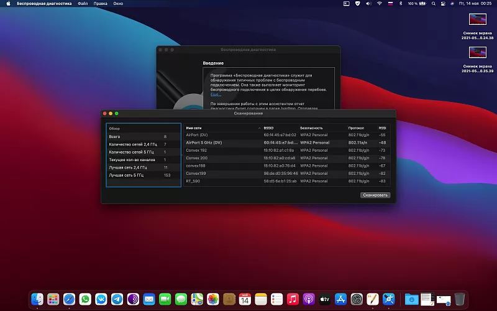The width and height of the screenshot is (497, 311).
Task: Open Finder from the dock
Action: (x=37, y=299)
